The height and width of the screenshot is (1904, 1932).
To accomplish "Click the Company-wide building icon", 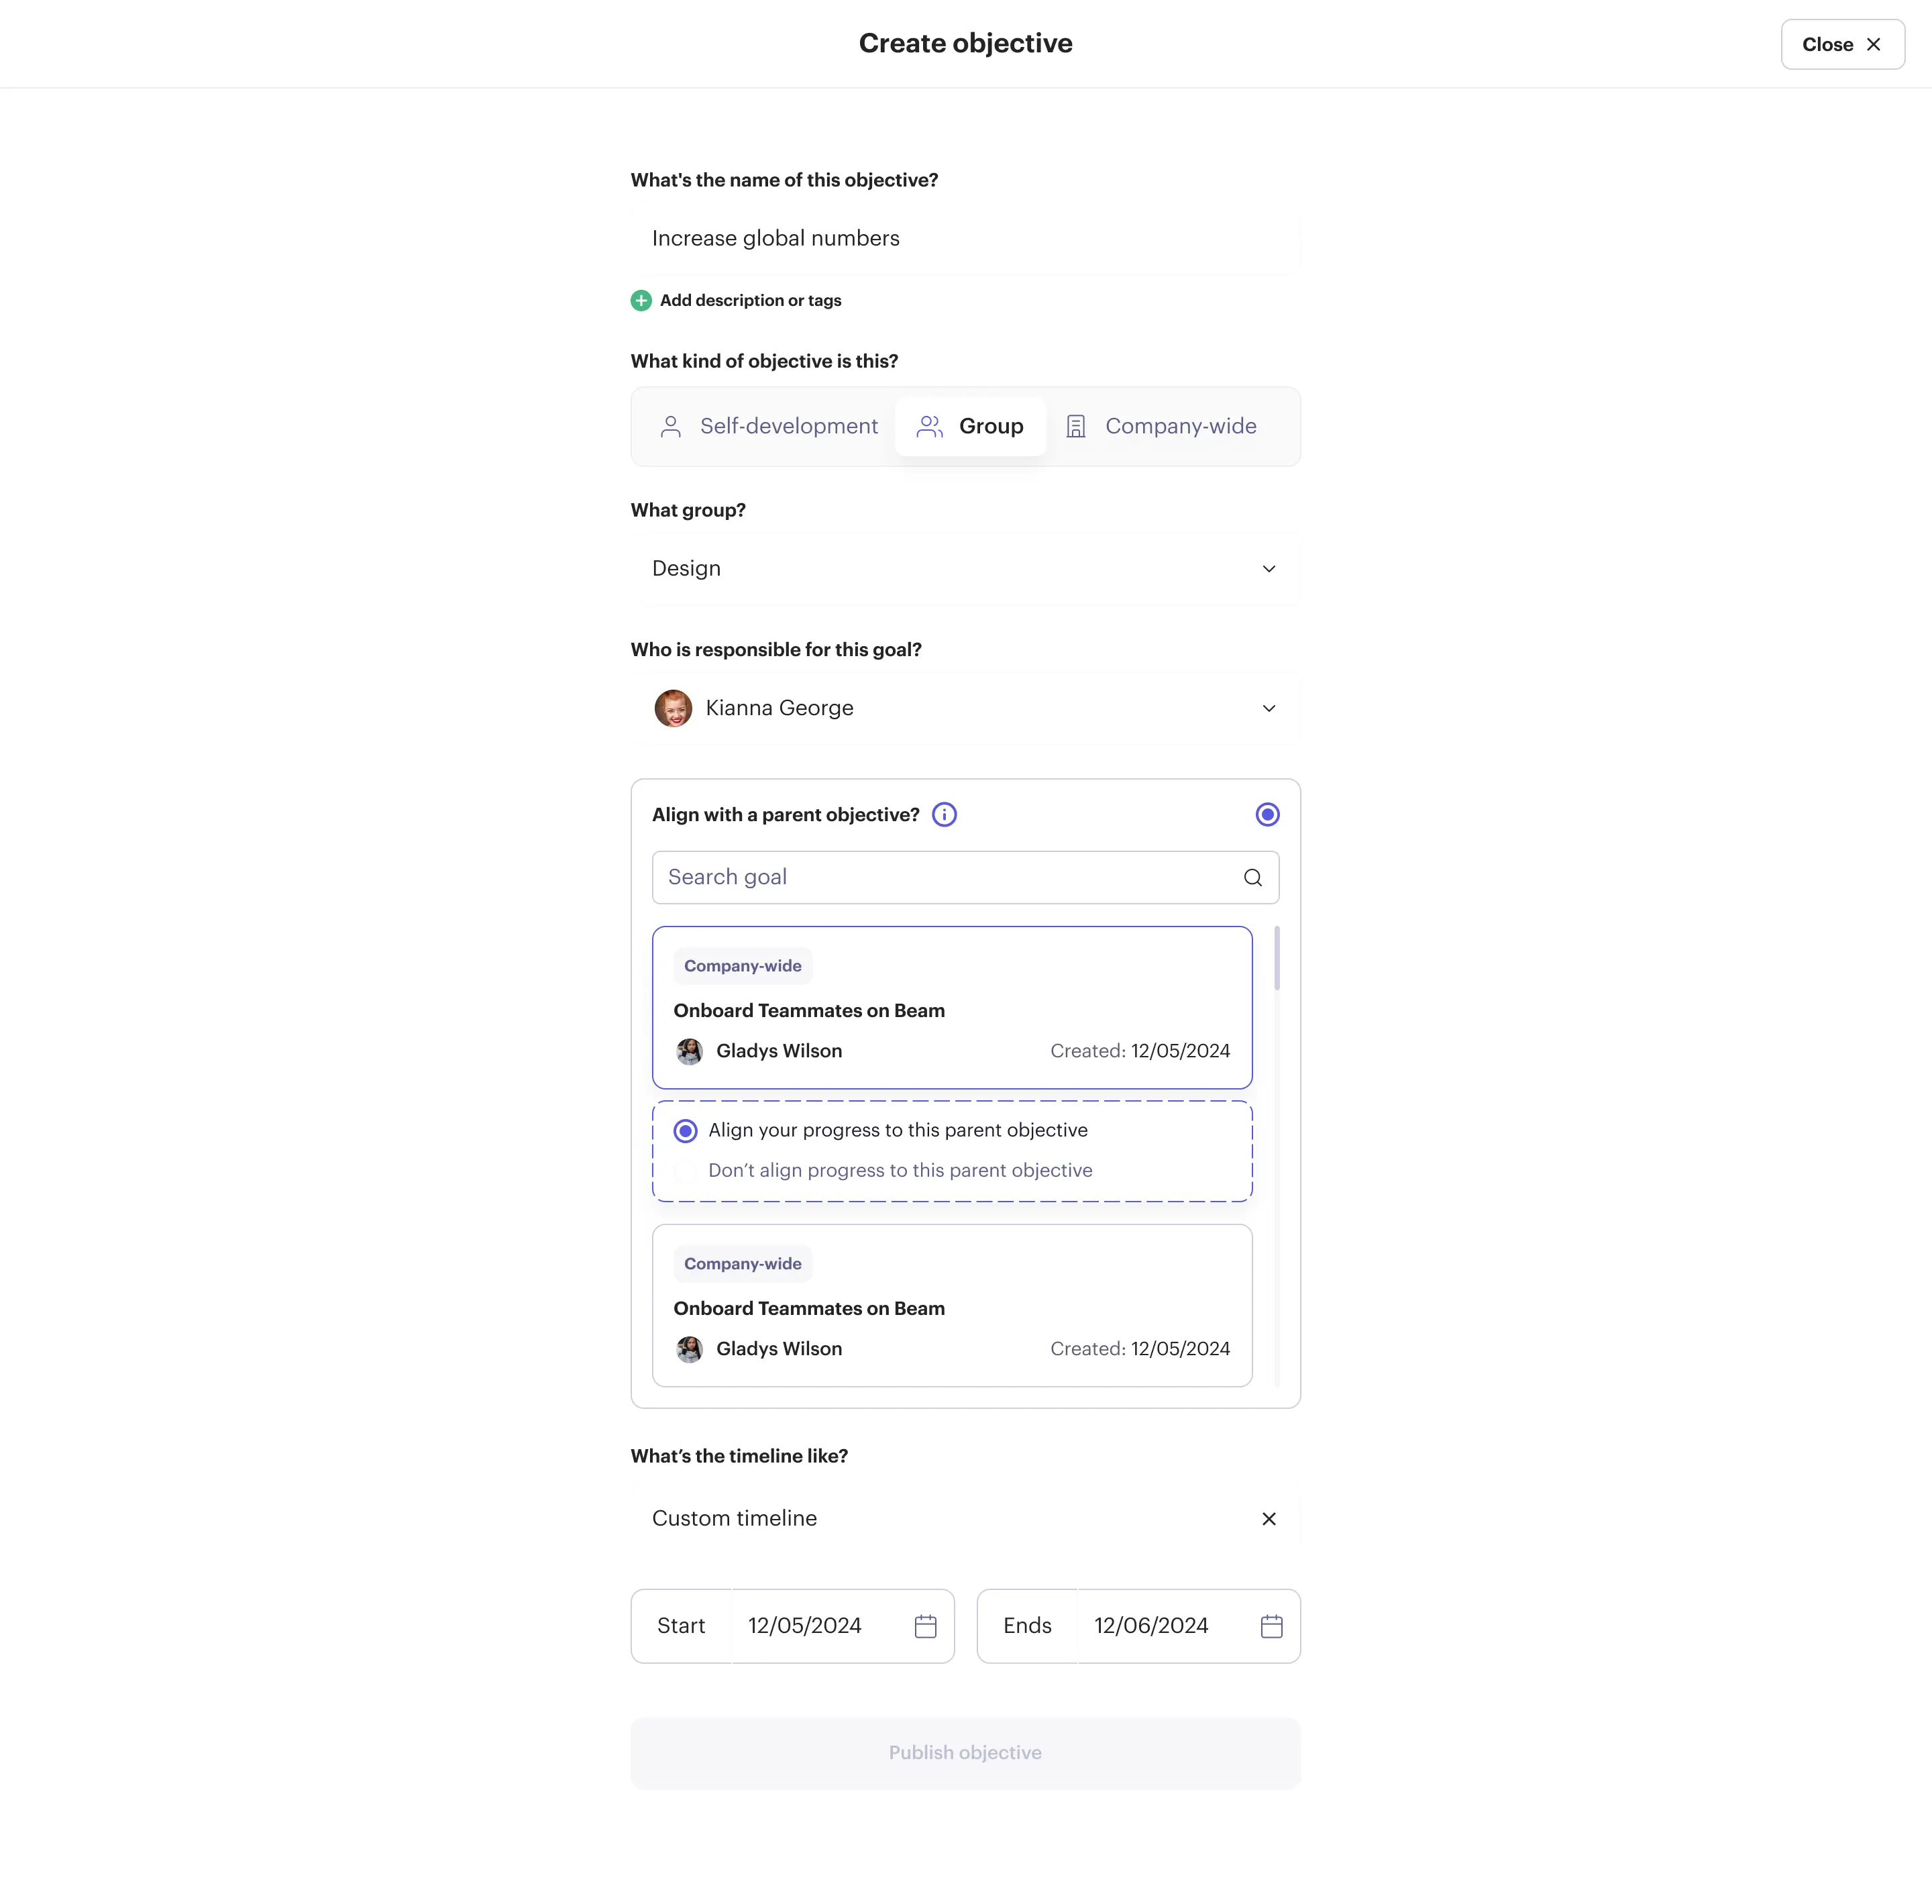I will (x=1076, y=427).
